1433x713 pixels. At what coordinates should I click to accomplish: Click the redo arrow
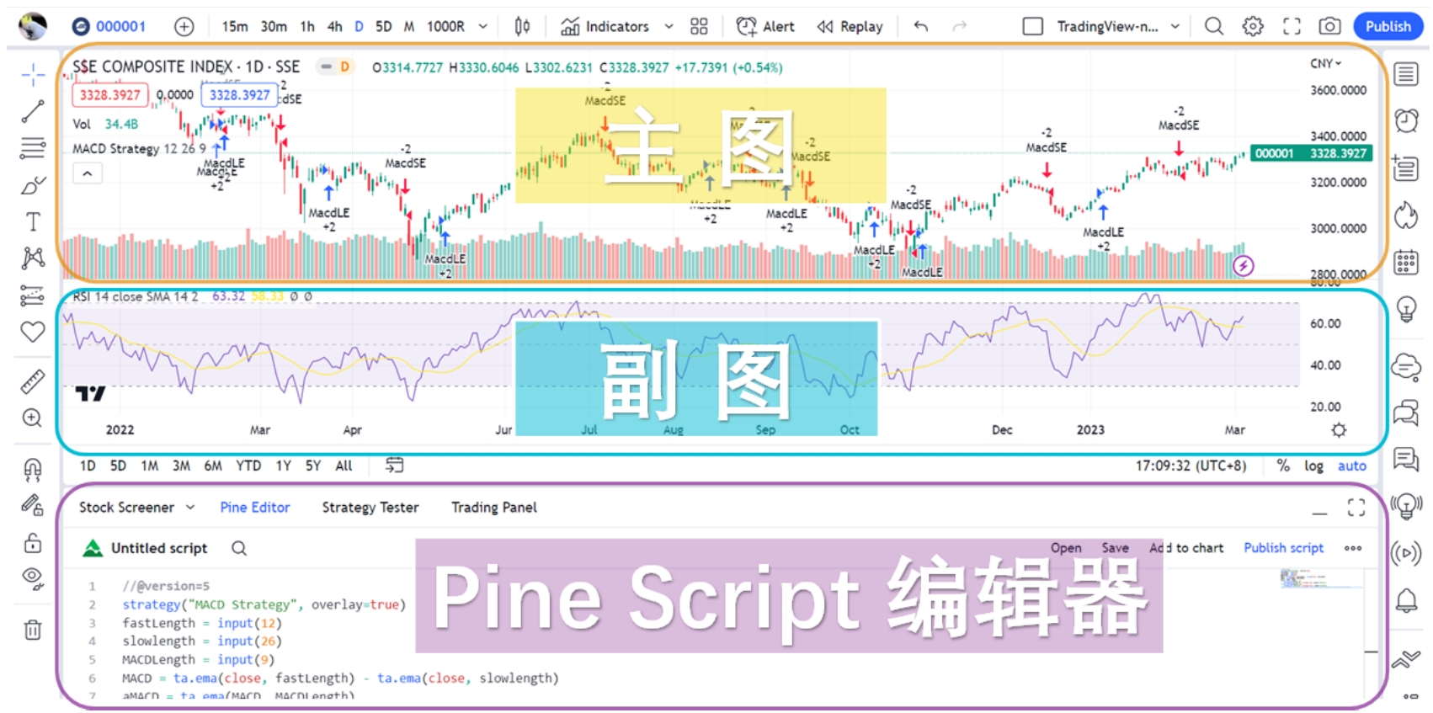point(960,26)
